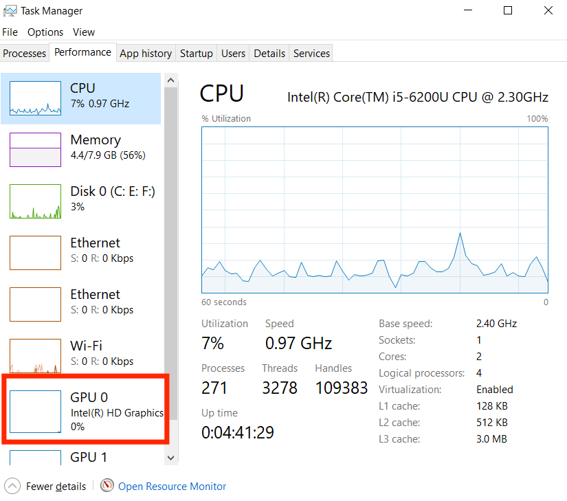Go to the Users tab
This screenshot has height=501, width=567.
(233, 53)
